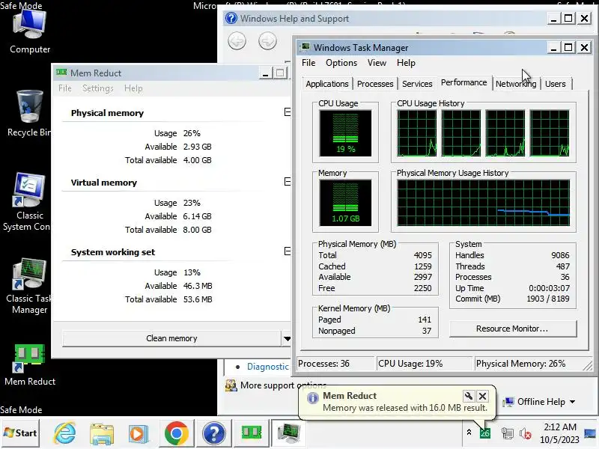Collapse the Physical memory section

tap(288, 112)
